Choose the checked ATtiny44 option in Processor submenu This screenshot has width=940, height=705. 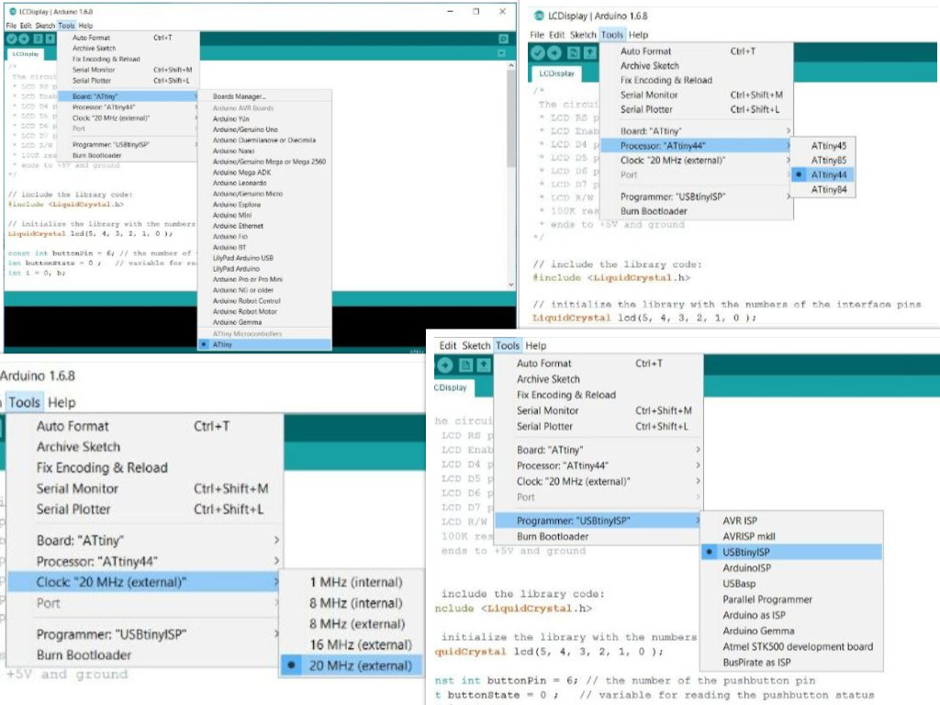[822, 174]
